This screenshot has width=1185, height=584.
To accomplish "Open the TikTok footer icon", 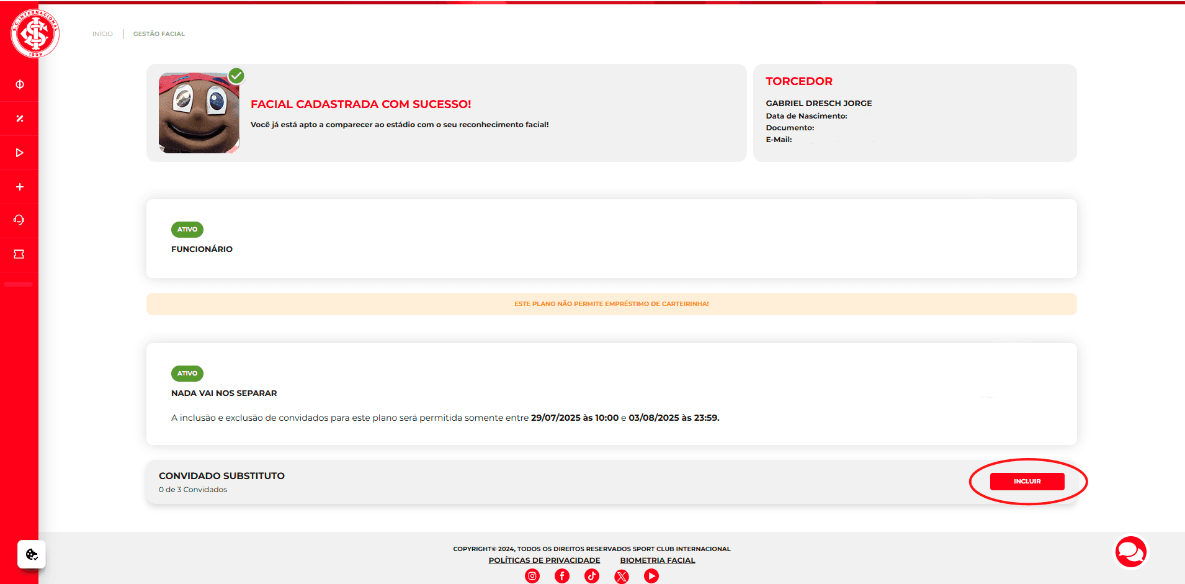I will click(592, 576).
